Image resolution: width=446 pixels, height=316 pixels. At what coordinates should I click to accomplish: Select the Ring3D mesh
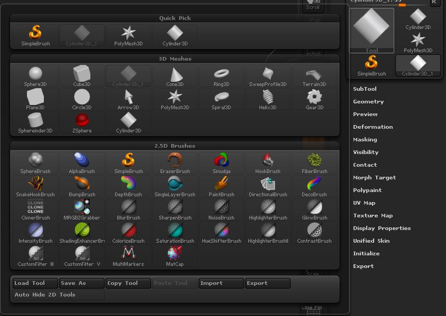coord(221,76)
